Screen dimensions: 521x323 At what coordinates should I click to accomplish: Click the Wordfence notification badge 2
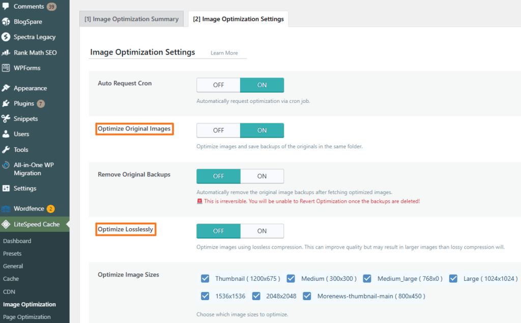tap(50, 209)
